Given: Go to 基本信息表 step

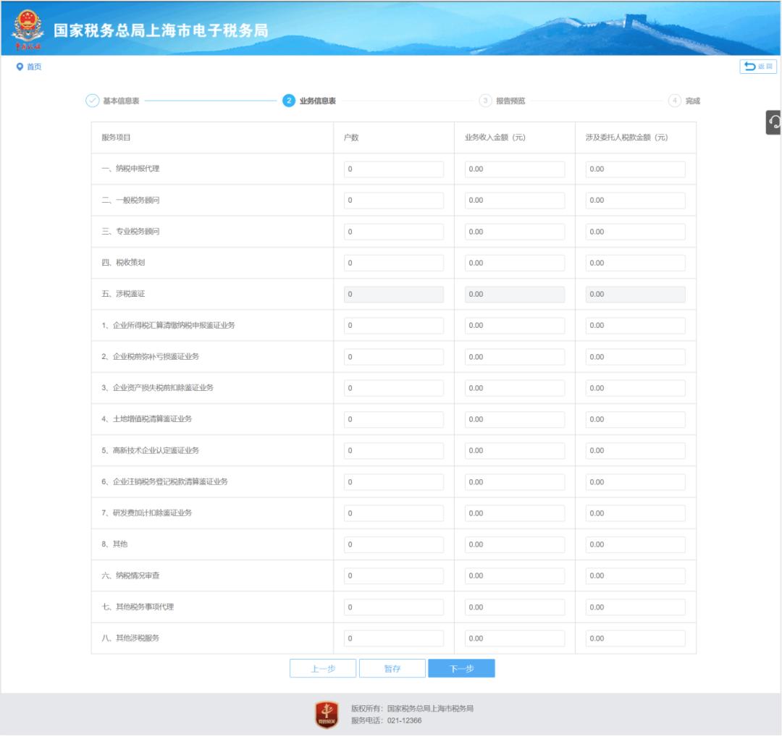Looking at the screenshot, I should click(121, 101).
